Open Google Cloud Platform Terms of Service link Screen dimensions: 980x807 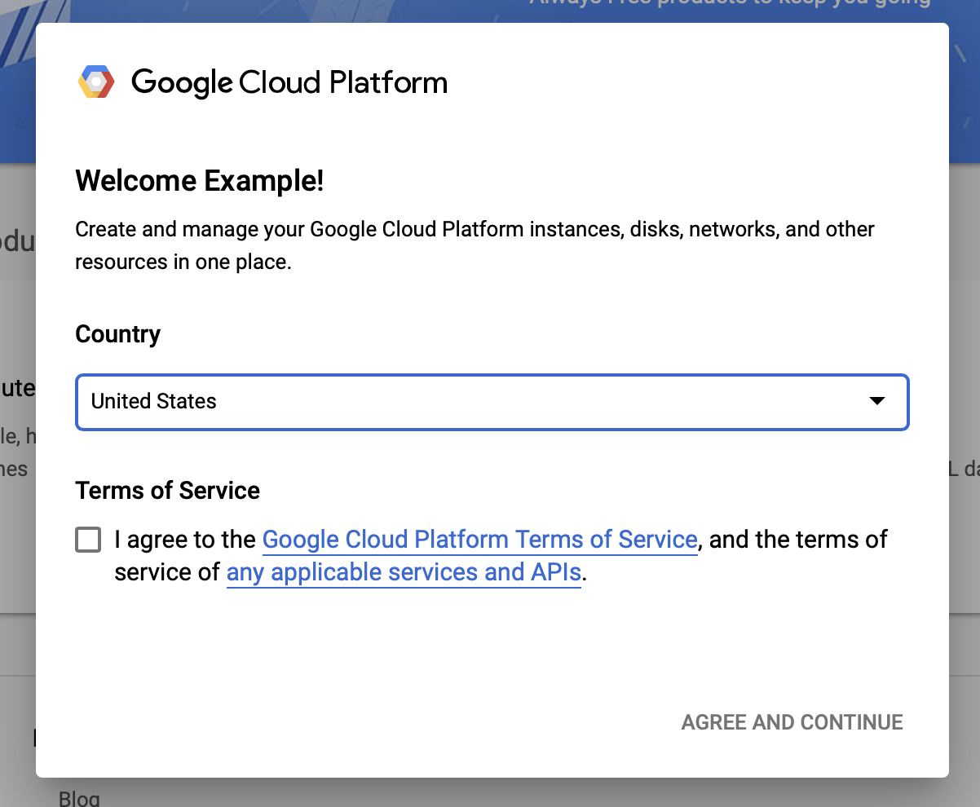click(479, 540)
